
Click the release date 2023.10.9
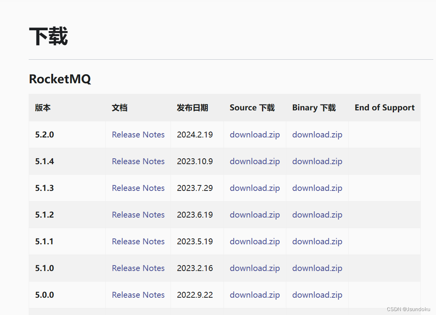[x=195, y=161]
